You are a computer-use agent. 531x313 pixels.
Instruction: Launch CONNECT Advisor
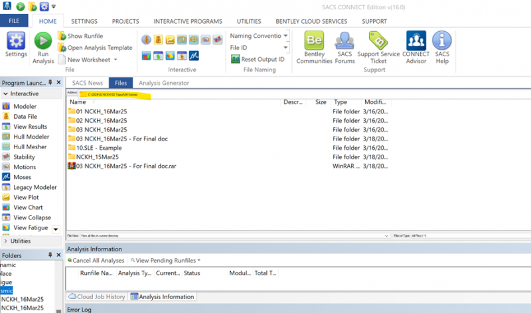(x=416, y=48)
